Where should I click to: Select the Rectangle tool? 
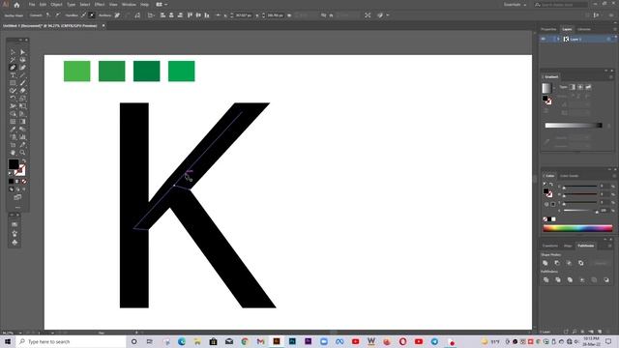pyautogui.click(x=13, y=83)
